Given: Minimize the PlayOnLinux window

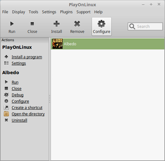Looking at the screenshot, I should [143, 4].
